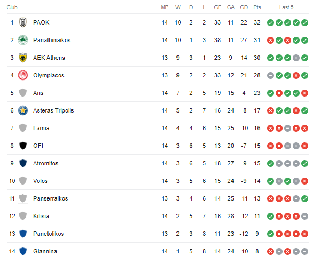
Task: Click the Asteras Tripolis blue star crest
Action: (x=23, y=110)
